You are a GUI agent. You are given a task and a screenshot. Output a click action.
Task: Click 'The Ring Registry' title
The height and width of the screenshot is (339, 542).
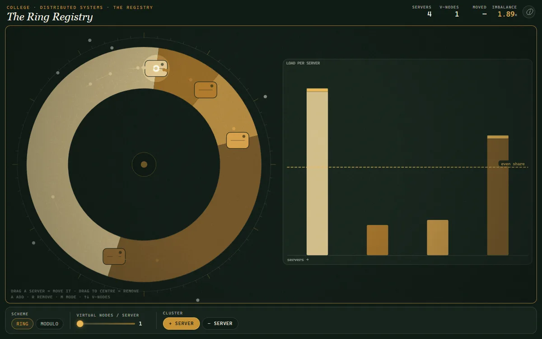pos(50,17)
